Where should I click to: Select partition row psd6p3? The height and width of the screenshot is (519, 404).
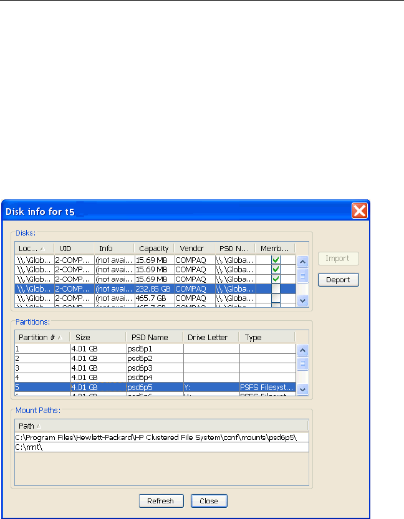click(x=155, y=368)
